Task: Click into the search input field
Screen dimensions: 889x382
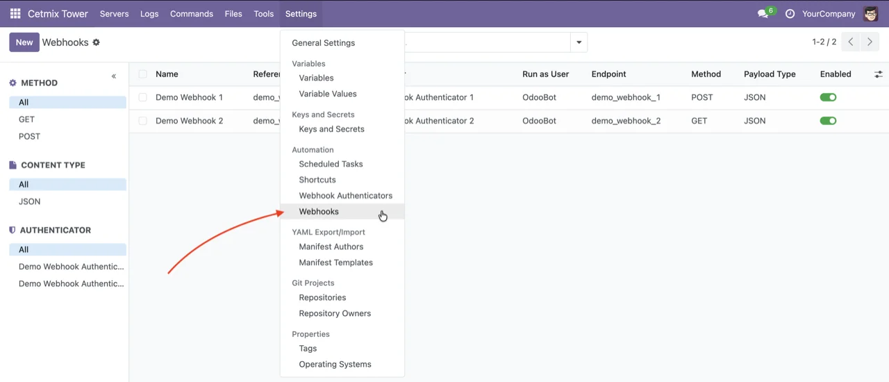Action: click(x=486, y=42)
